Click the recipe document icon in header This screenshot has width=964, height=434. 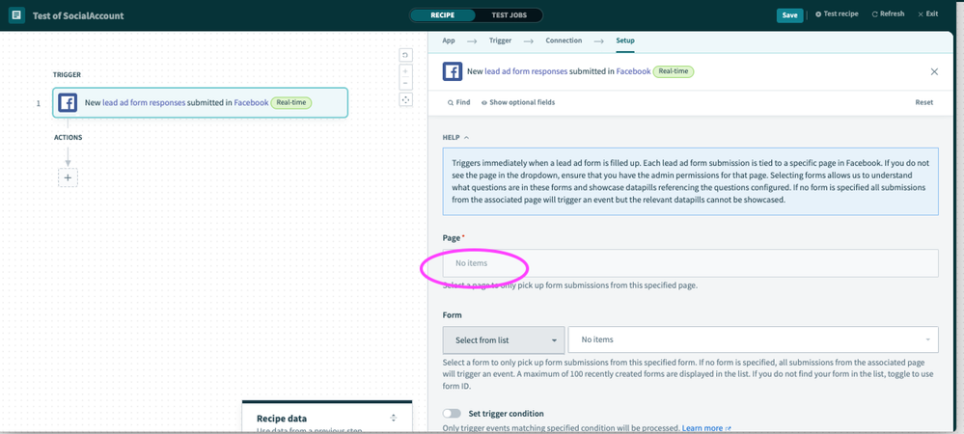click(x=16, y=15)
